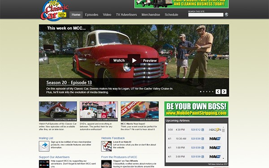Click the NBCSN network logo
Viewport: 269px width, 168px height.
click(x=215, y=129)
